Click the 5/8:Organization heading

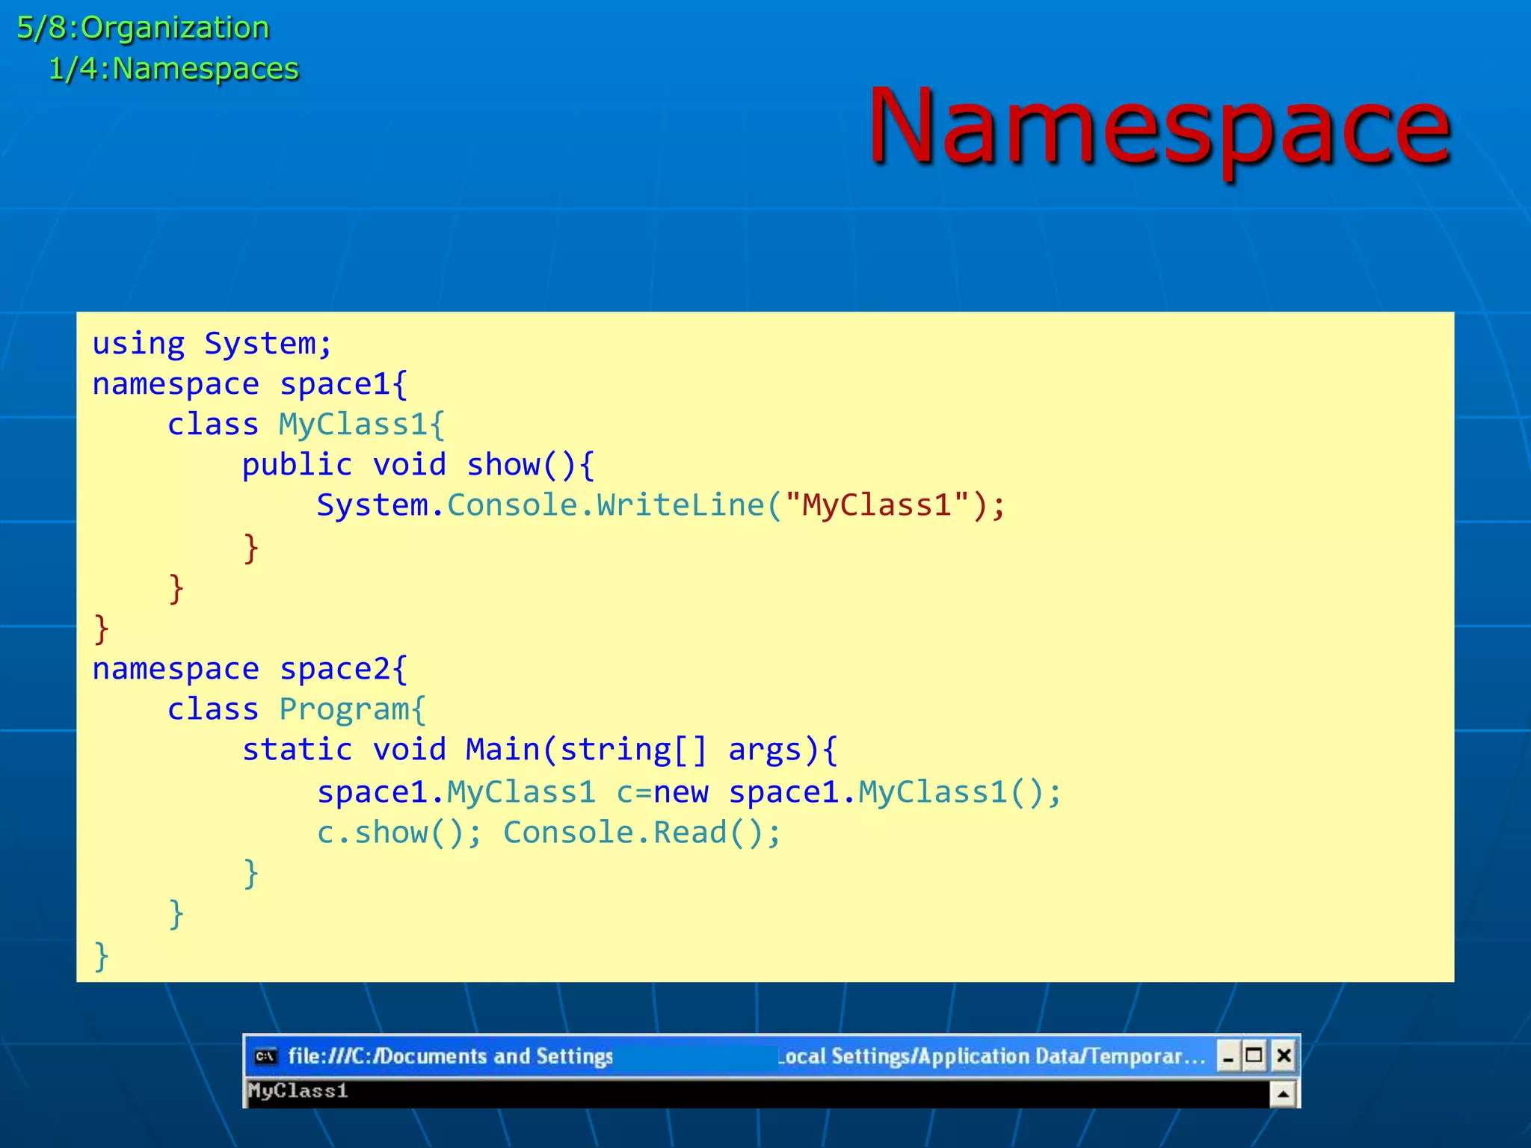[x=143, y=28]
